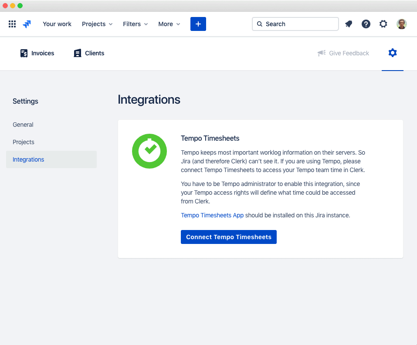The height and width of the screenshot is (345, 417).
Task: Click the Give Feedback megaphone icon
Action: [321, 53]
